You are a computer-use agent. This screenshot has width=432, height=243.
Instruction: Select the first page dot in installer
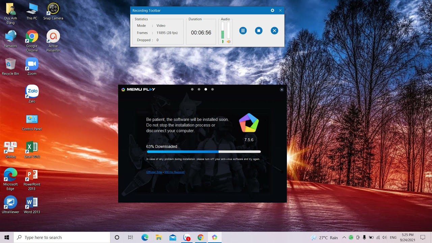[192, 89]
